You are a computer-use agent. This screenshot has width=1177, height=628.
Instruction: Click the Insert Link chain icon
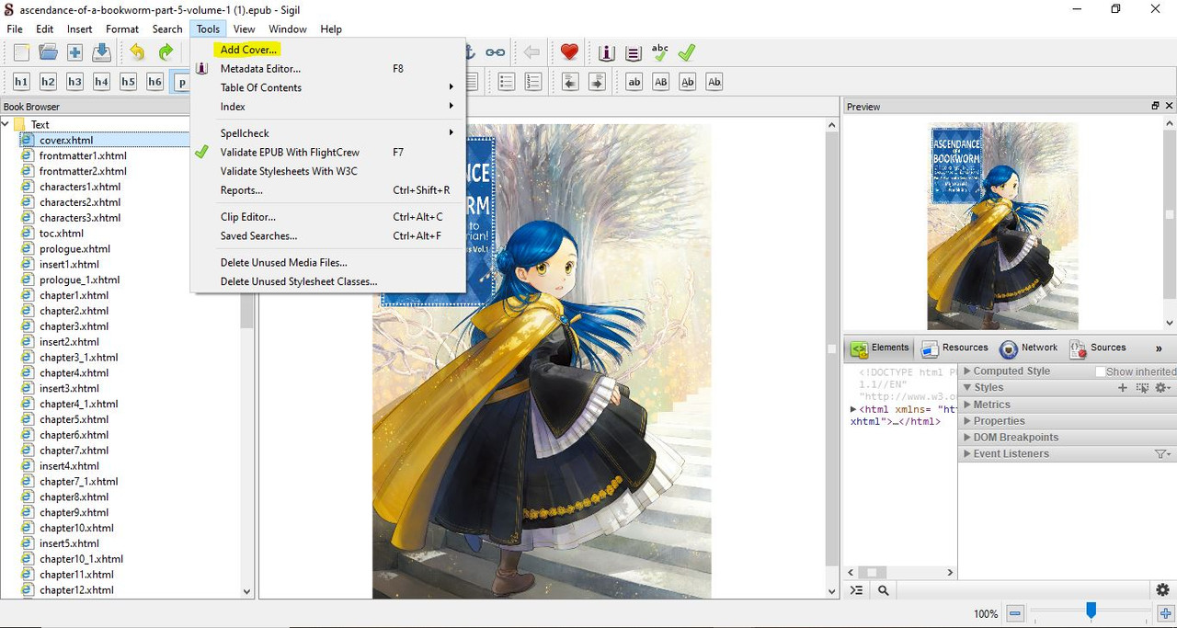(x=496, y=52)
